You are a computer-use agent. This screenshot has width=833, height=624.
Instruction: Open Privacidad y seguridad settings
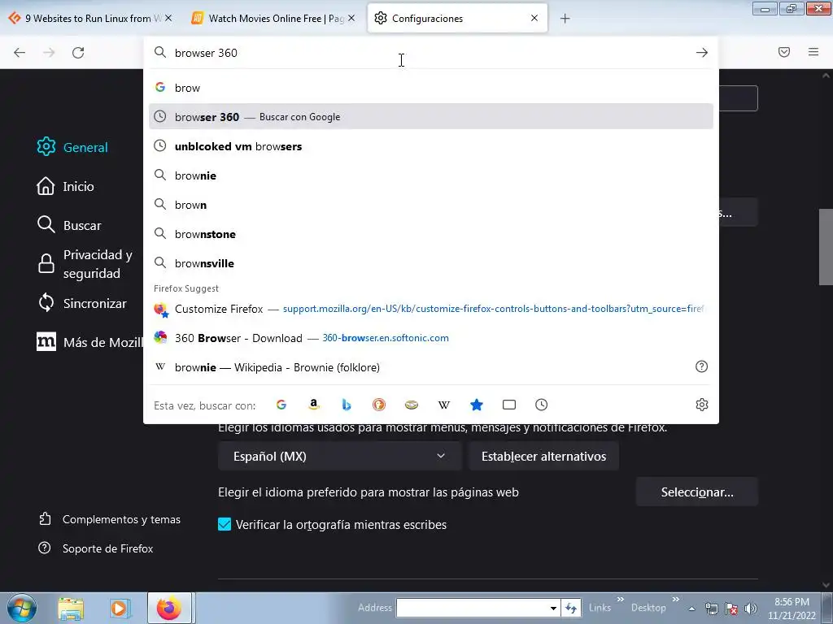85,264
